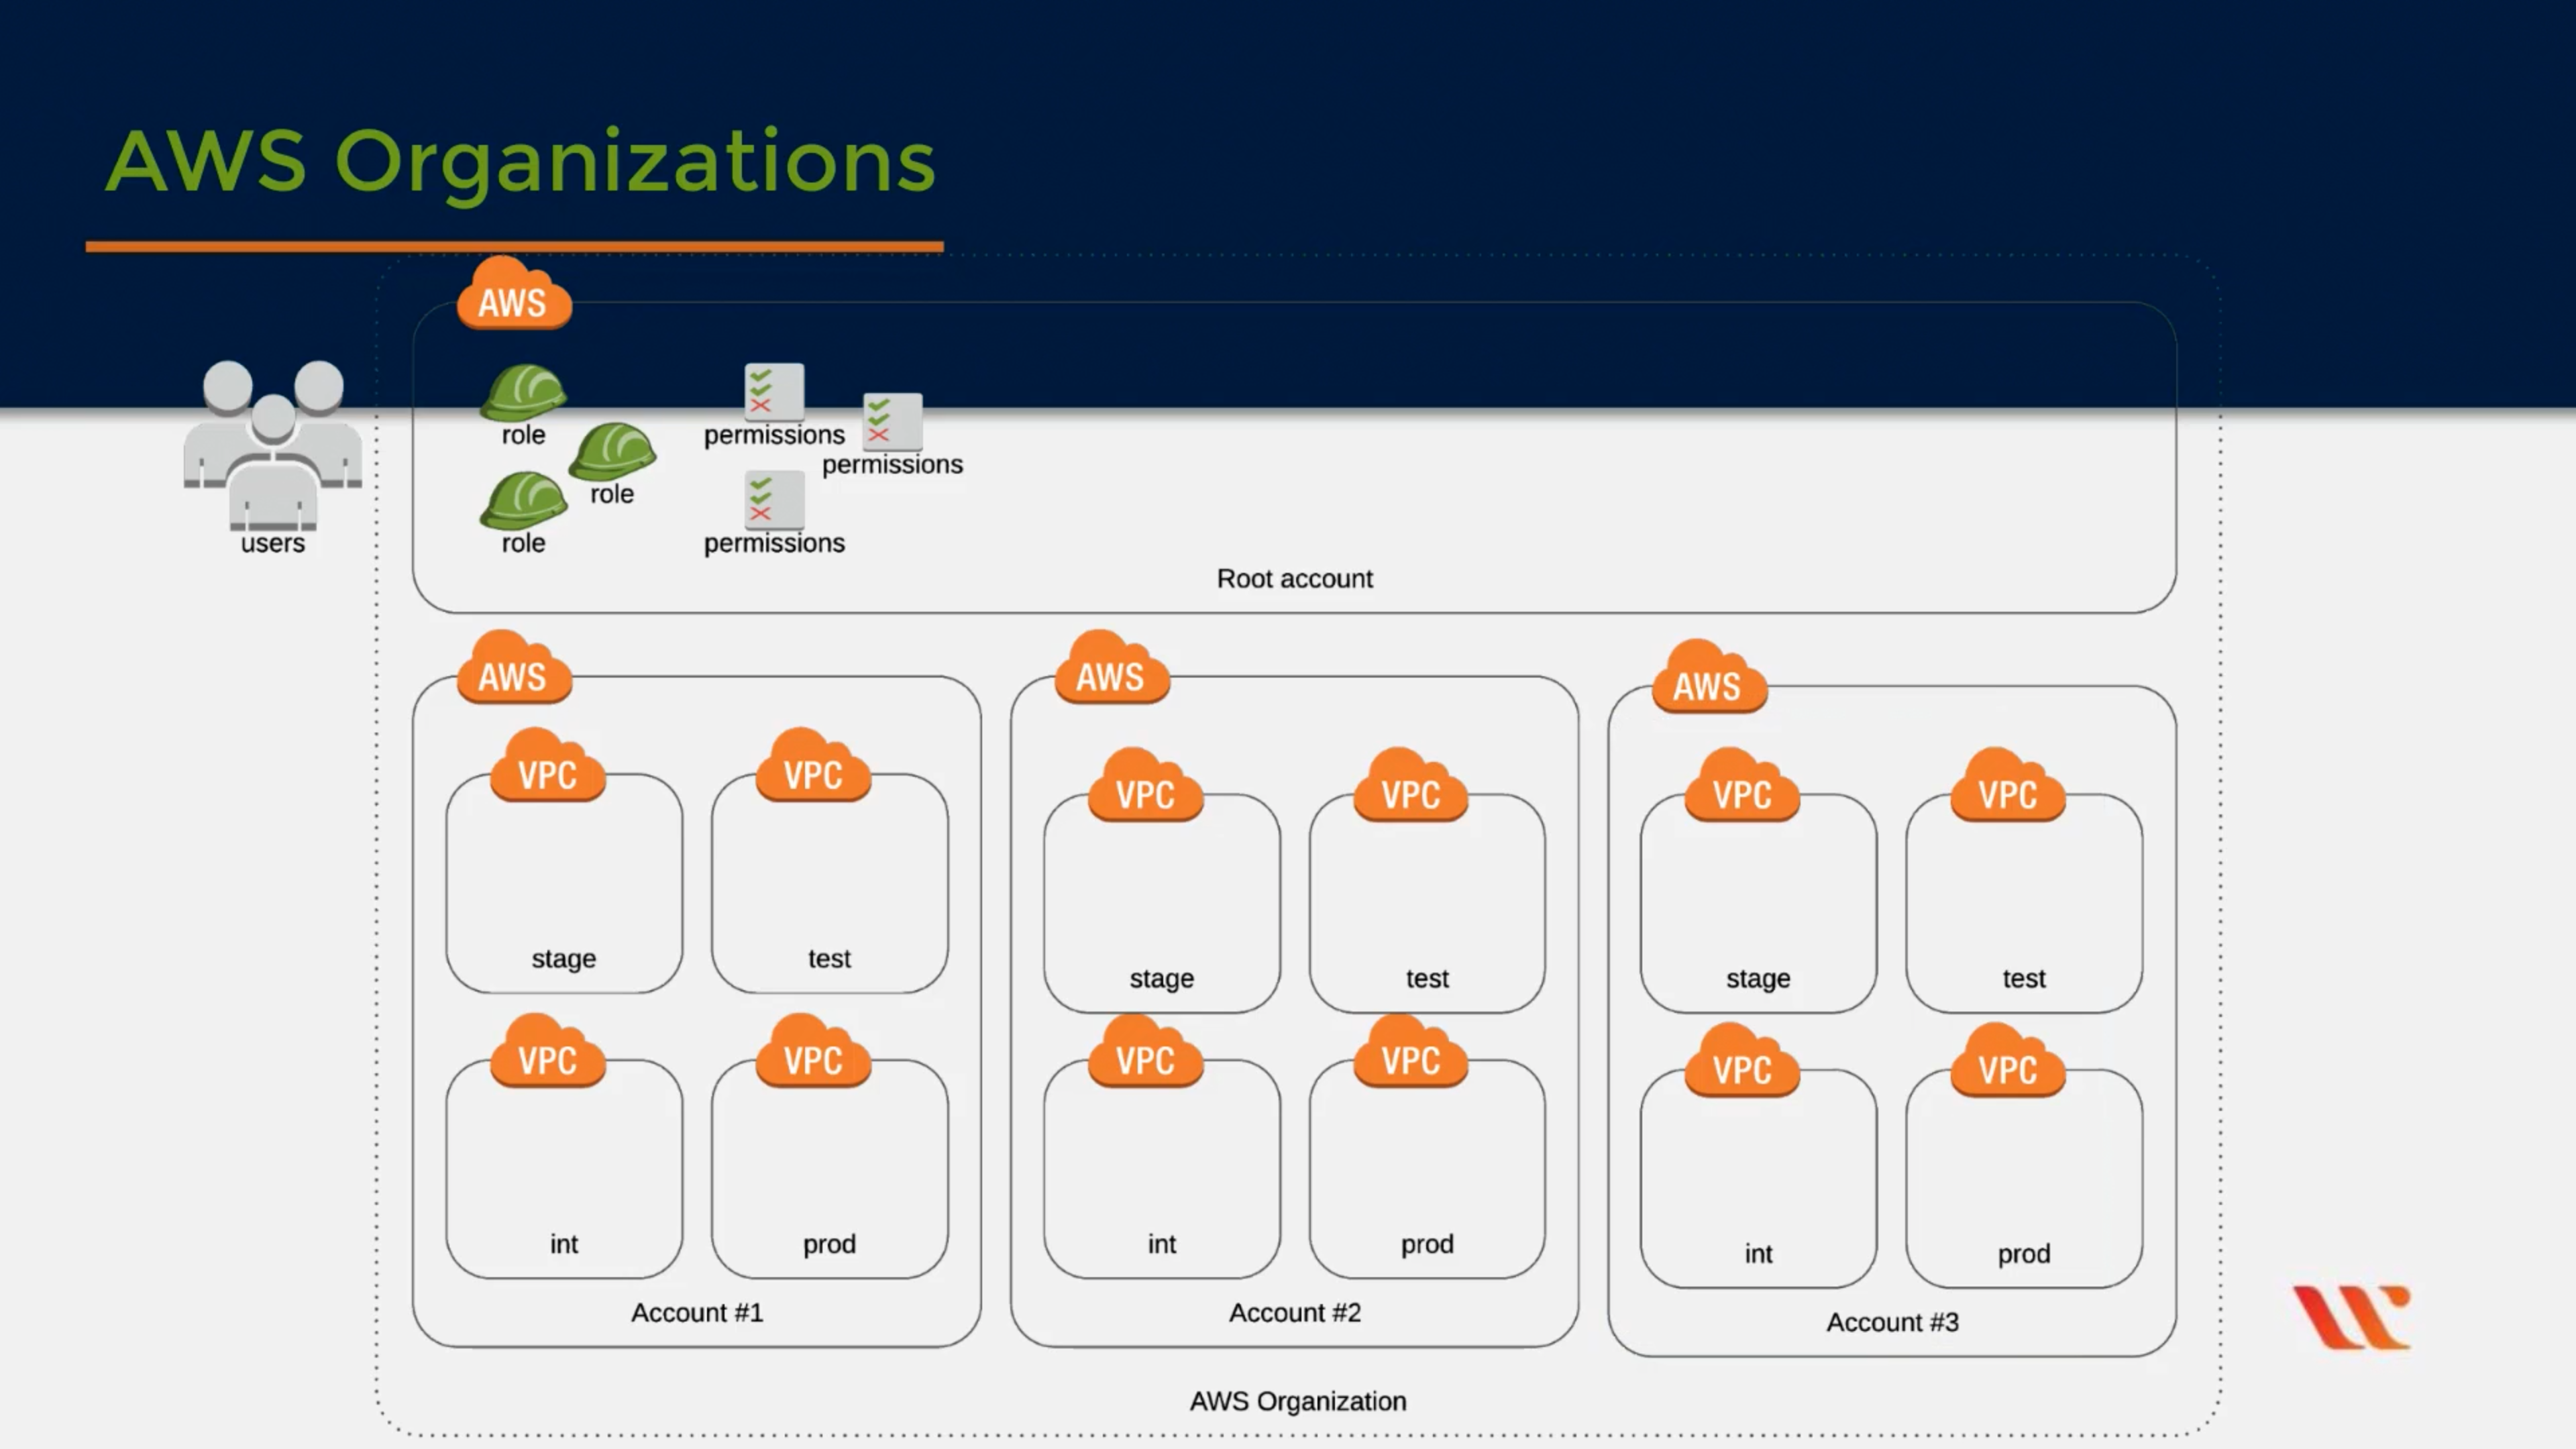Click the users group icon

click(272, 445)
